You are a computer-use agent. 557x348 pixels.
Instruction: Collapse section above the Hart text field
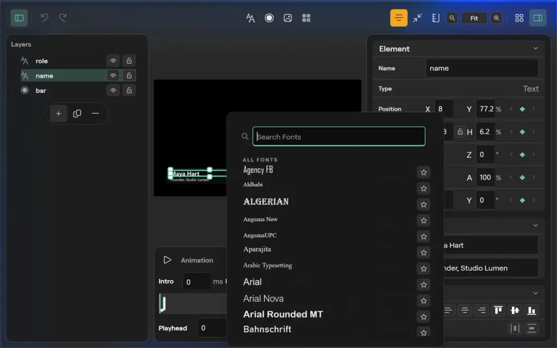point(535,225)
